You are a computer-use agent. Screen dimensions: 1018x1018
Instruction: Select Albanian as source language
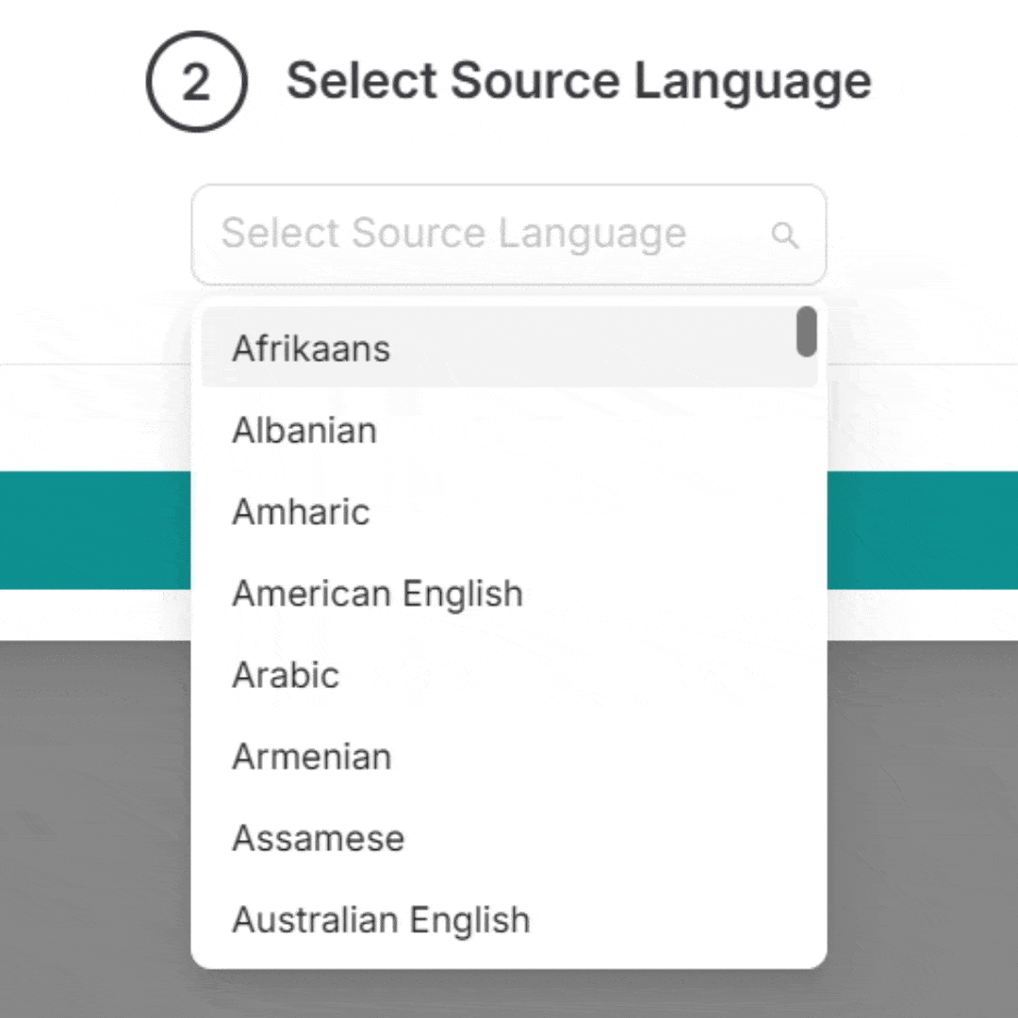tap(509, 430)
